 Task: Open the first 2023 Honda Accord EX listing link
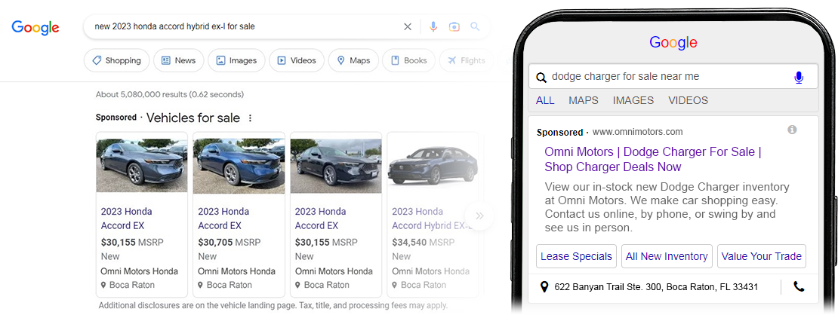point(127,219)
